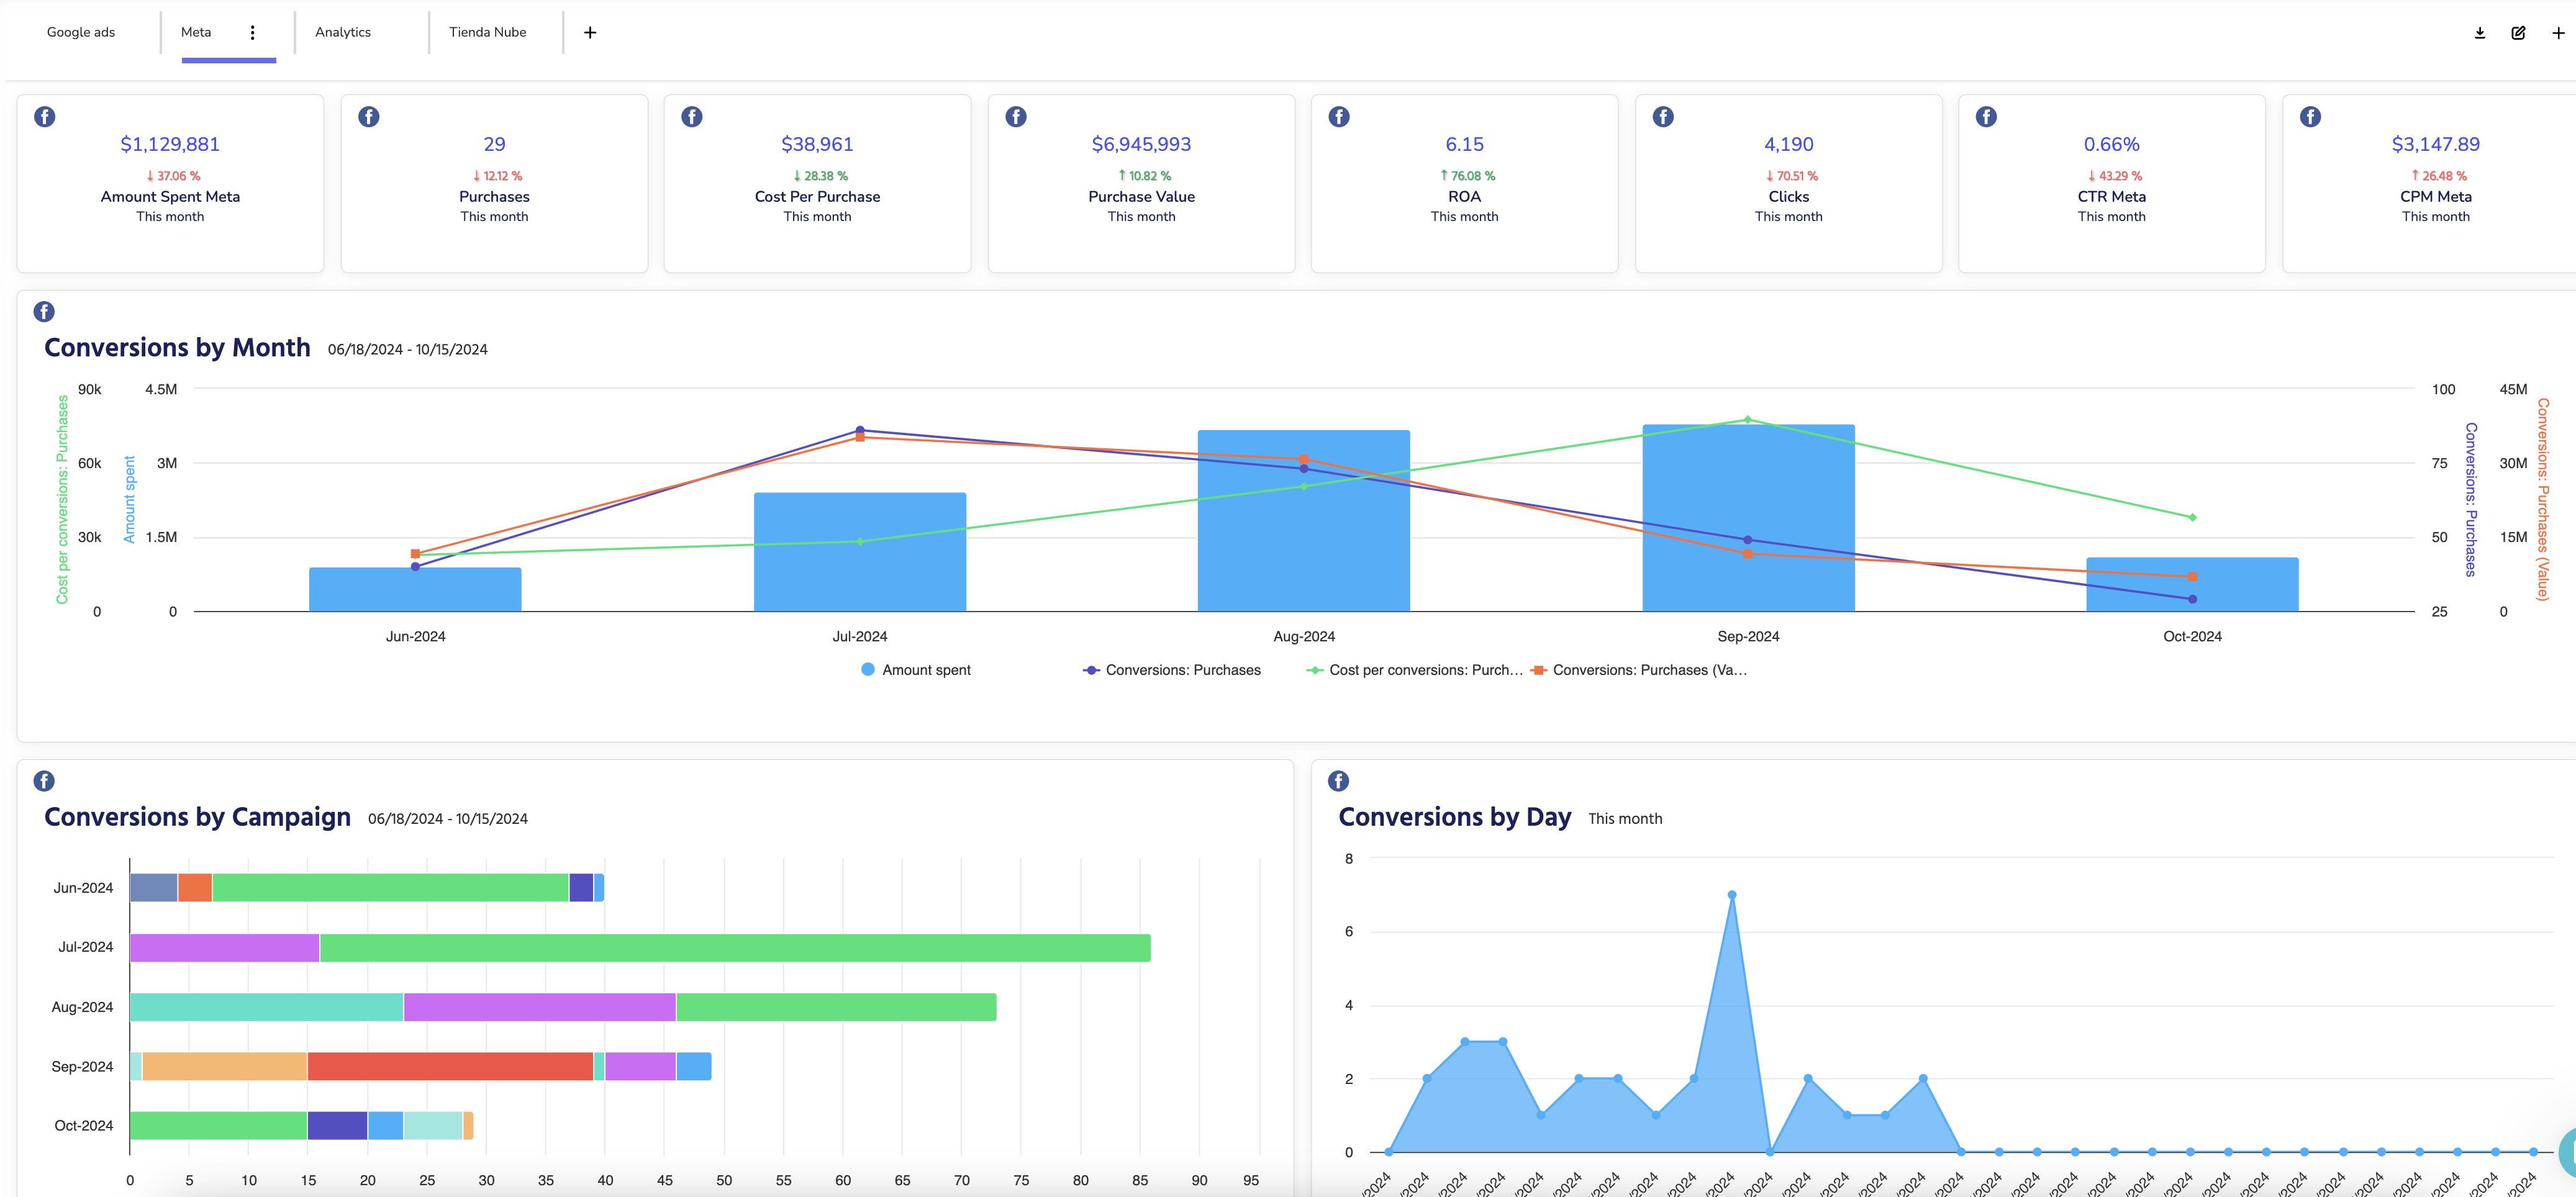Click the 6.15 ROA value

[1464, 144]
